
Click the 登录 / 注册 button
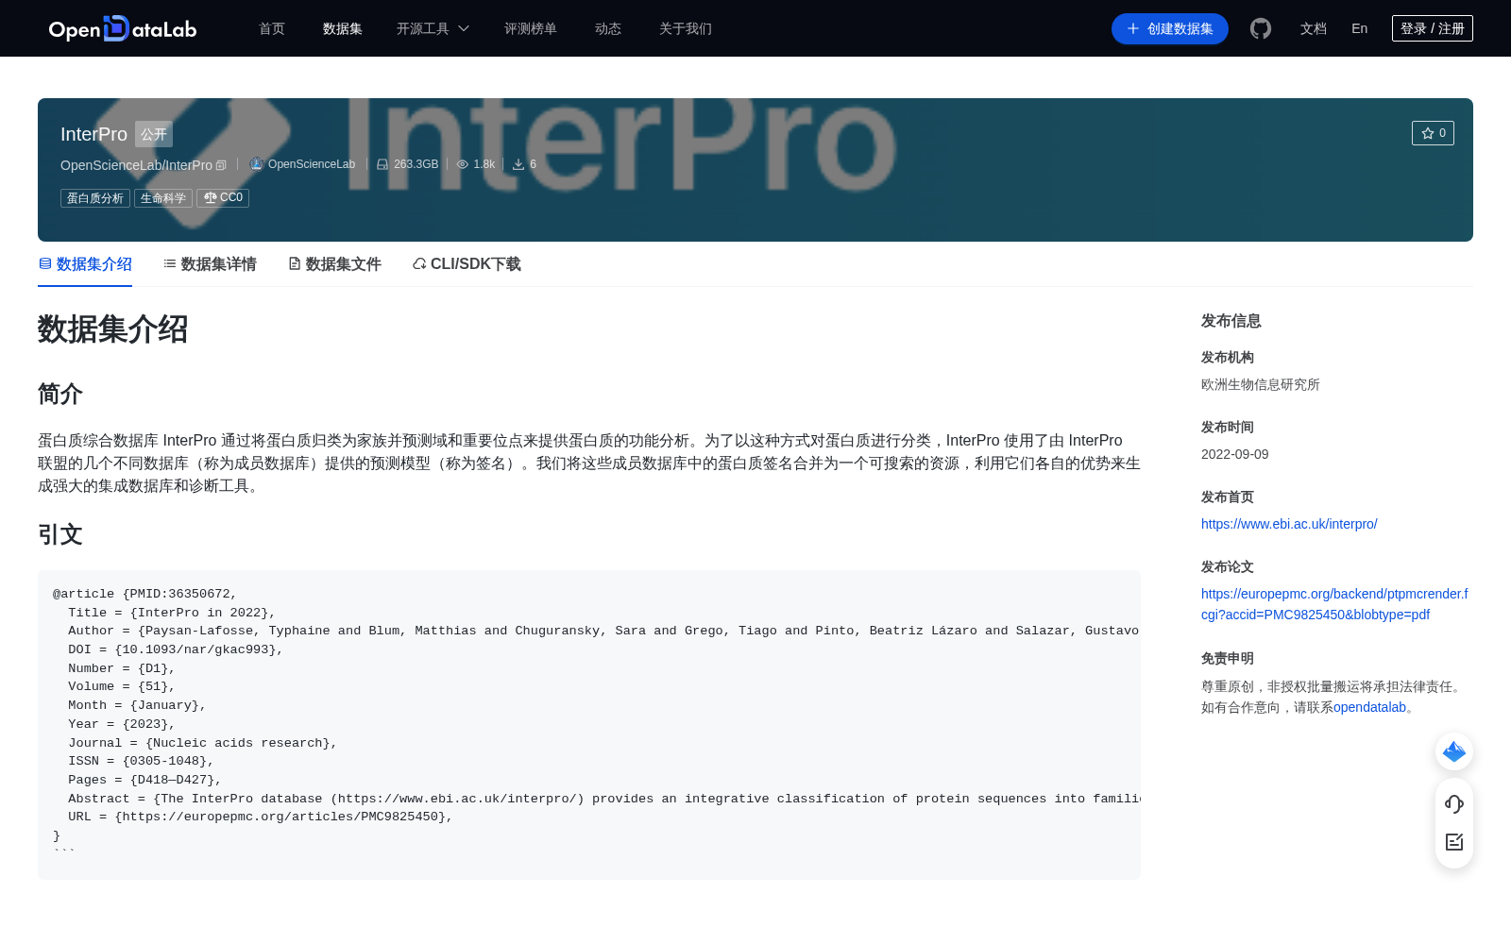coord(1433,28)
